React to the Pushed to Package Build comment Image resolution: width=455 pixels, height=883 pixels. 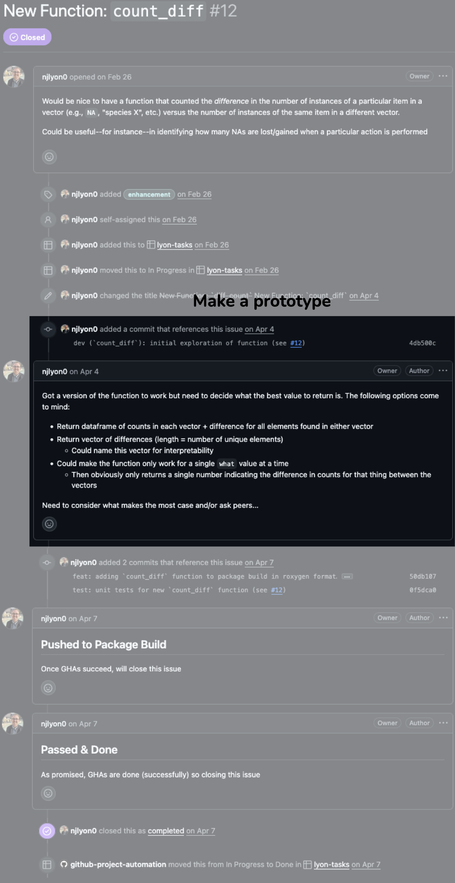click(48, 688)
